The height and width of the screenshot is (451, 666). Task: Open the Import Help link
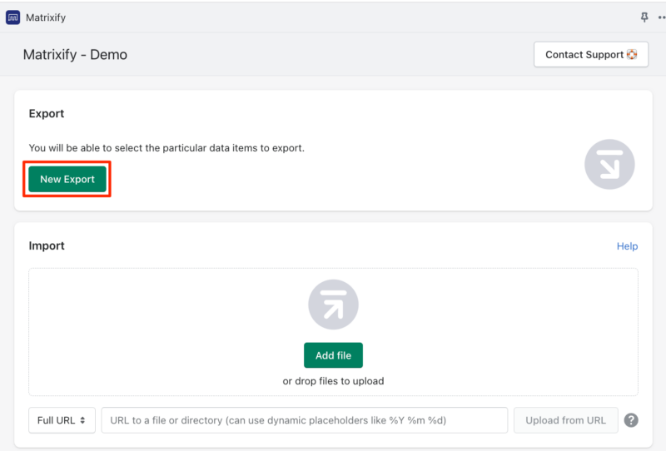(x=627, y=246)
